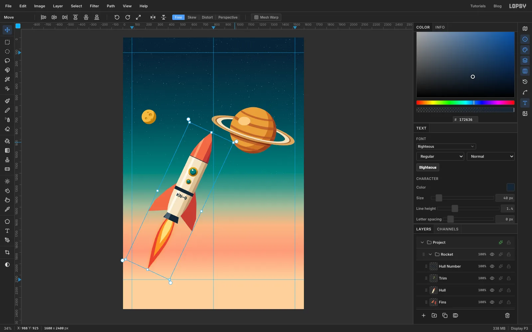Choose the Perspective transform mode

tap(228, 17)
